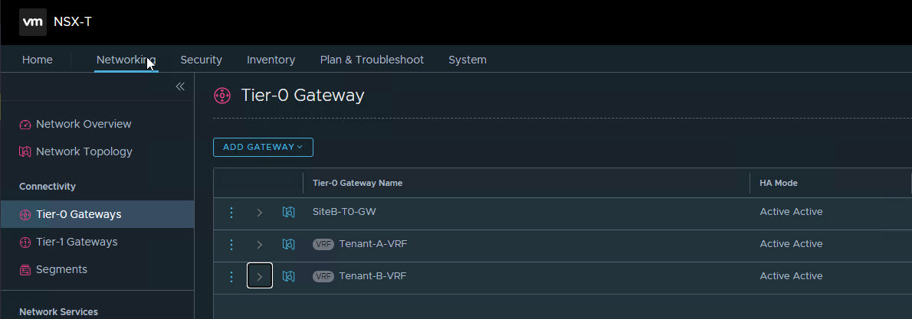This screenshot has width=912, height=319.
Task: Expand the Tenant-B-VRF gateway row
Action: 260,276
